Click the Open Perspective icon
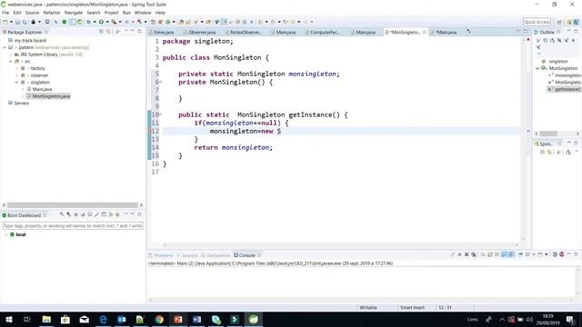 (559, 22)
